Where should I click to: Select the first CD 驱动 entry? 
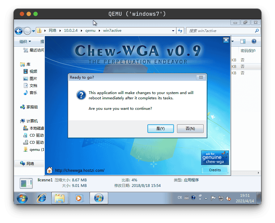coord(33,135)
